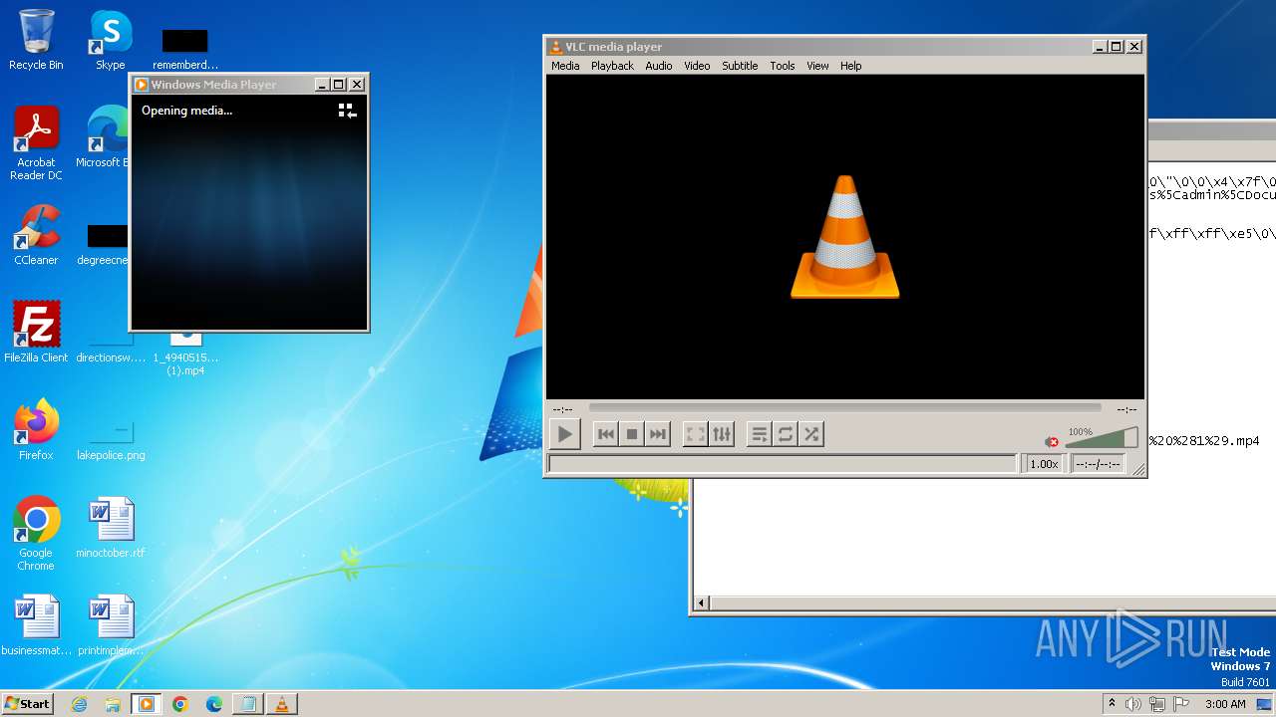Toggle VLC loop mode
Screen dimensions: 1276x717
click(x=786, y=434)
